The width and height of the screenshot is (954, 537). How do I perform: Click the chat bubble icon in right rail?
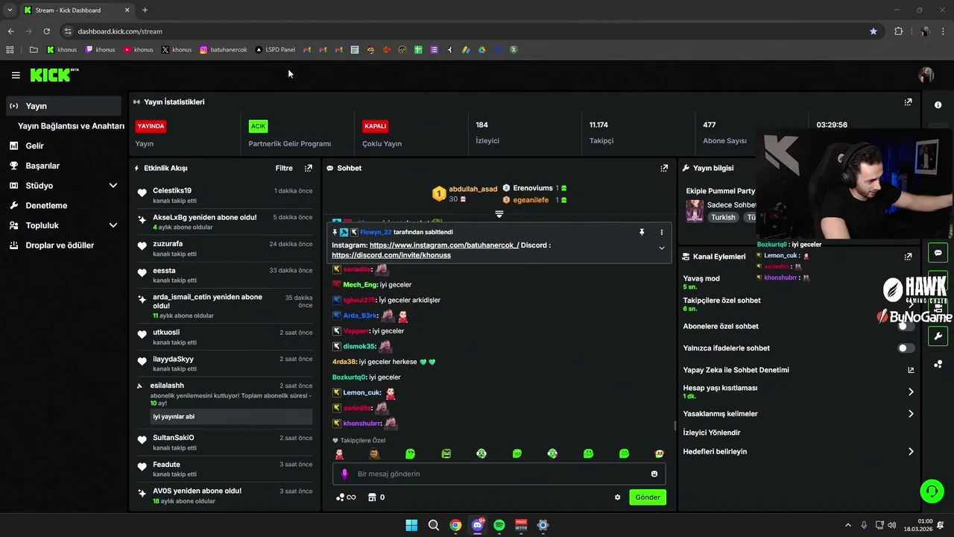pyautogui.click(x=938, y=253)
